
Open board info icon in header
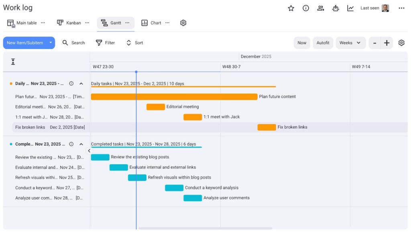[x=306, y=8]
